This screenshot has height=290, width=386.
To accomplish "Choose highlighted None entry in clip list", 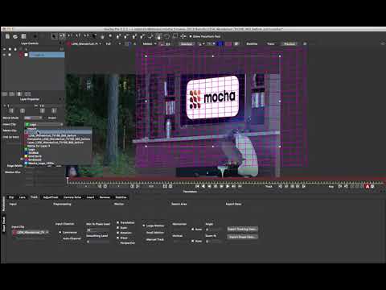I will (58, 132).
